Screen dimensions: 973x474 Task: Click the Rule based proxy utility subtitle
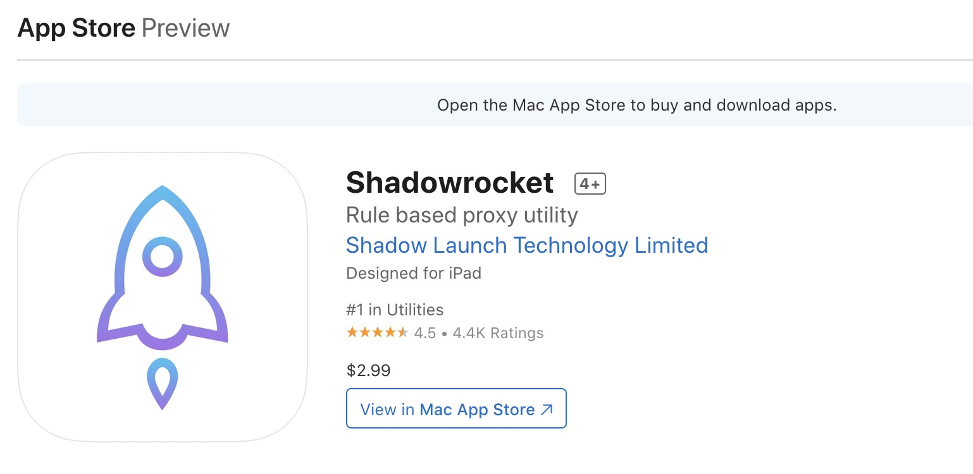[x=462, y=216]
